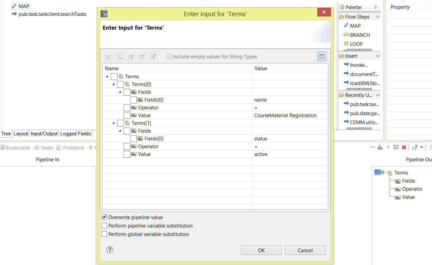This screenshot has width=432, height=265.
Task: Click the set value (x)= icon in pipeline toolbar
Action: click(x=380, y=147)
